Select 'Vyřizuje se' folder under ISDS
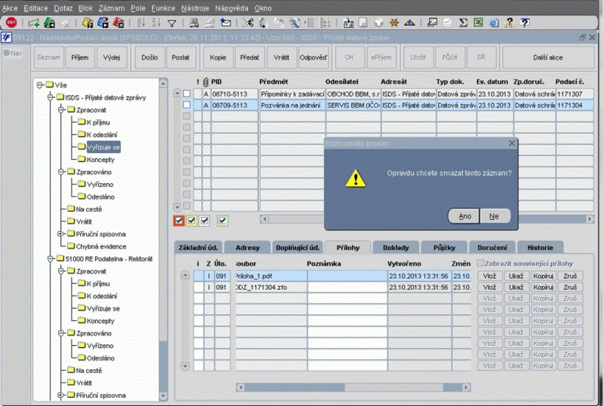This screenshot has height=406, width=603. point(103,146)
